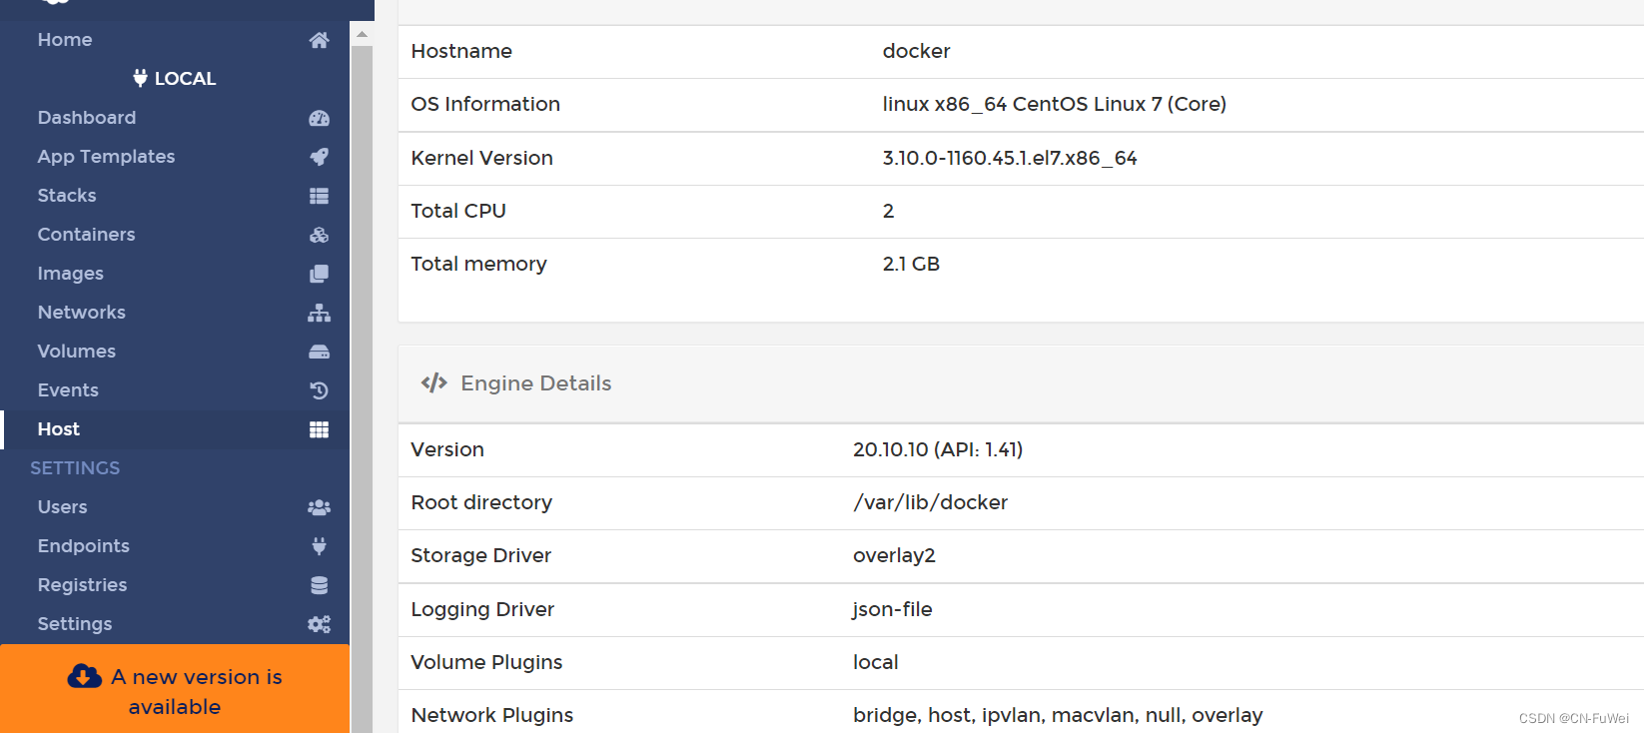Click the Logging Driver label
The image size is (1644, 733).
tap(482, 609)
